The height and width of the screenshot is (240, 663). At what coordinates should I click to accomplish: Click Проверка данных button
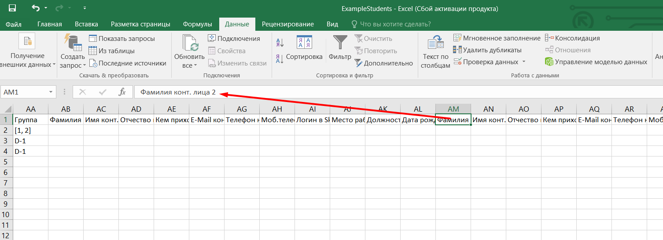[x=486, y=62]
